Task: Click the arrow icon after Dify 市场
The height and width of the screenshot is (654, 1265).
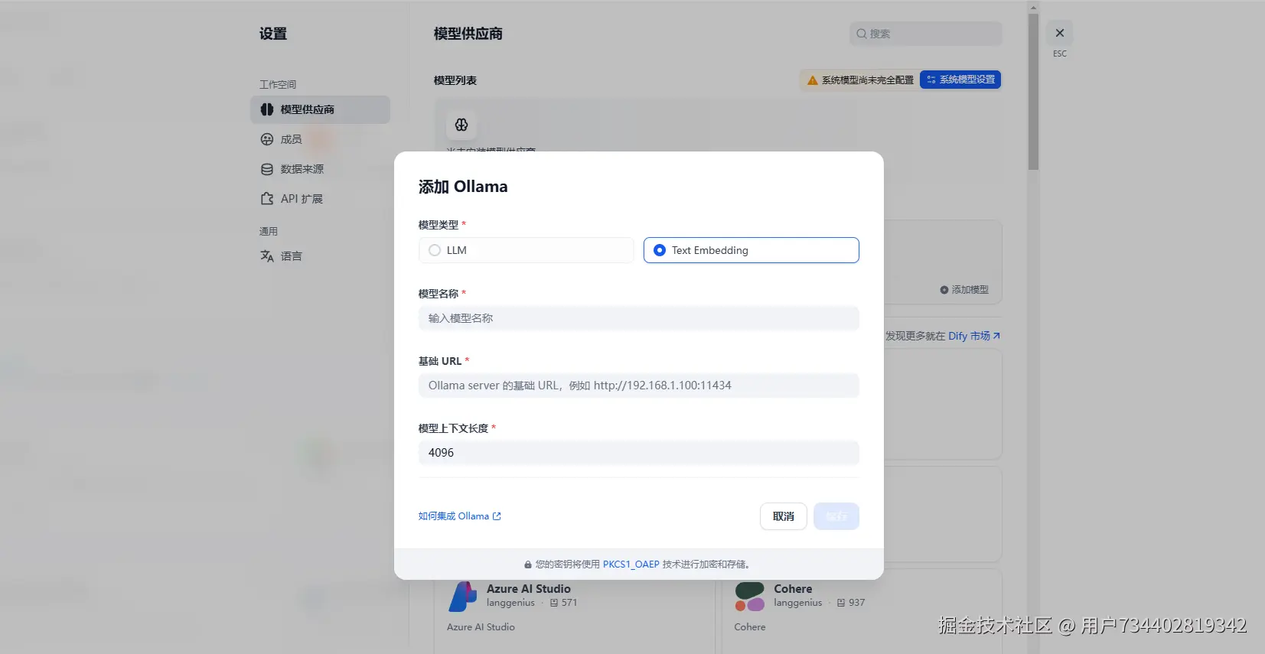Action: click(x=996, y=336)
